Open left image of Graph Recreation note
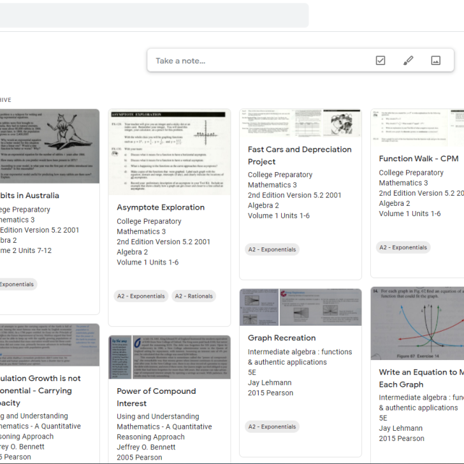464x464 pixels. point(259,307)
